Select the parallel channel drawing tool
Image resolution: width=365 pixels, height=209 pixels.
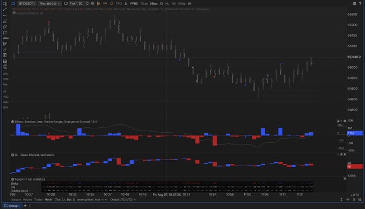(5, 27)
